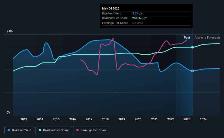Click the tooltip Earnings Per Share row label
The image size is (224, 138).
coord(115,23)
